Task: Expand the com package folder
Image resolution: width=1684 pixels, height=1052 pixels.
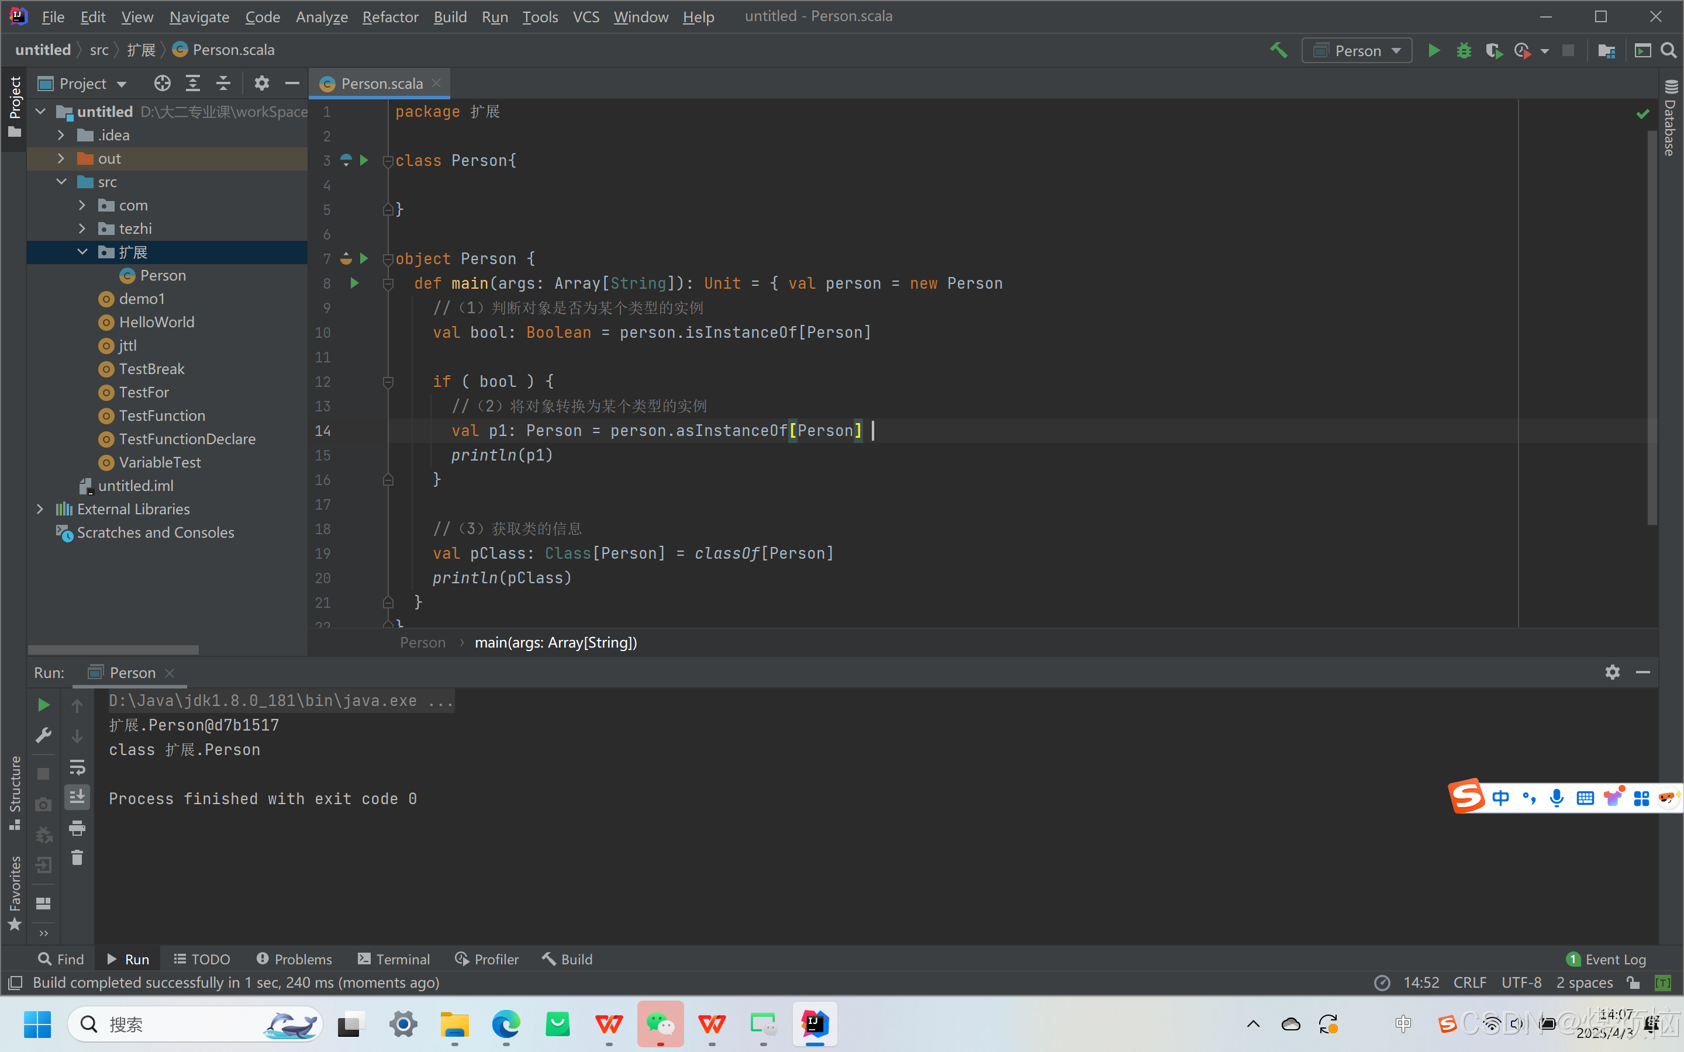Action: pyautogui.click(x=82, y=205)
